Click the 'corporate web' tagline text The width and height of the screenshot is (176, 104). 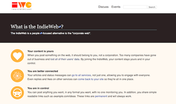81,33
